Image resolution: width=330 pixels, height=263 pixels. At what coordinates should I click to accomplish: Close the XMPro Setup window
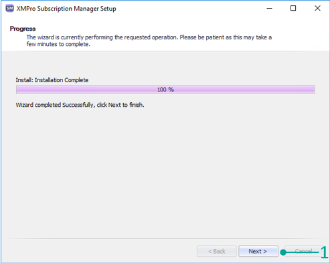tap(317, 9)
